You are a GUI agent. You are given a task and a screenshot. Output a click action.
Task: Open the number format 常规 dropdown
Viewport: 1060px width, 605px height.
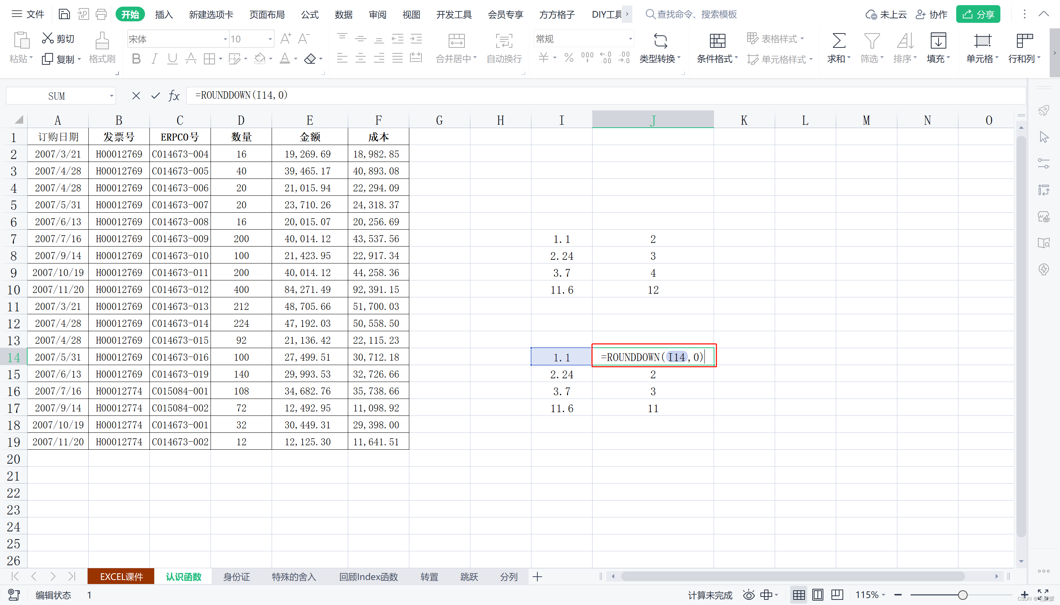tap(630, 39)
